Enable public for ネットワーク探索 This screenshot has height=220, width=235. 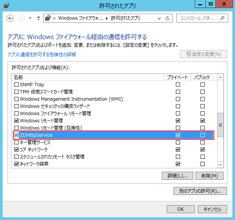click(202, 164)
